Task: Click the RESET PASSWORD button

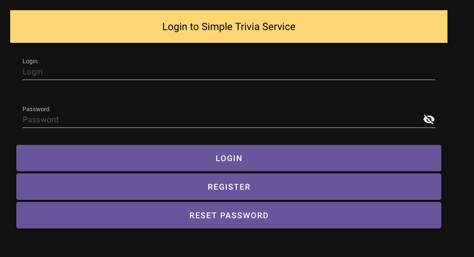Action: 229,215
